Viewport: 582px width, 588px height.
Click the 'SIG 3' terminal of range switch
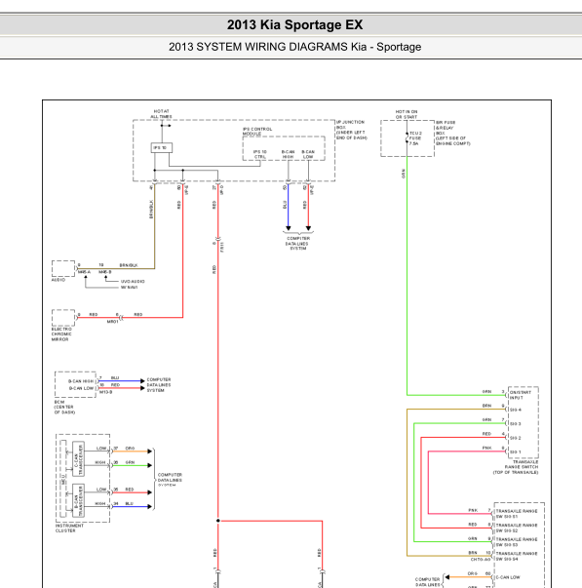tap(516, 424)
